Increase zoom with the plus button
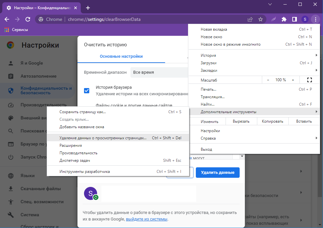This screenshot has width=323, height=228. click(x=293, y=80)
